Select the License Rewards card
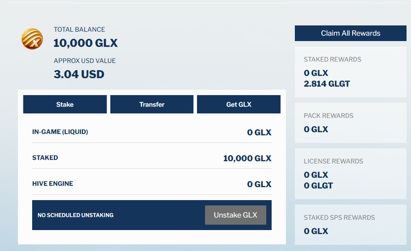This screenshot has width=411, height=251. [351, 174]
